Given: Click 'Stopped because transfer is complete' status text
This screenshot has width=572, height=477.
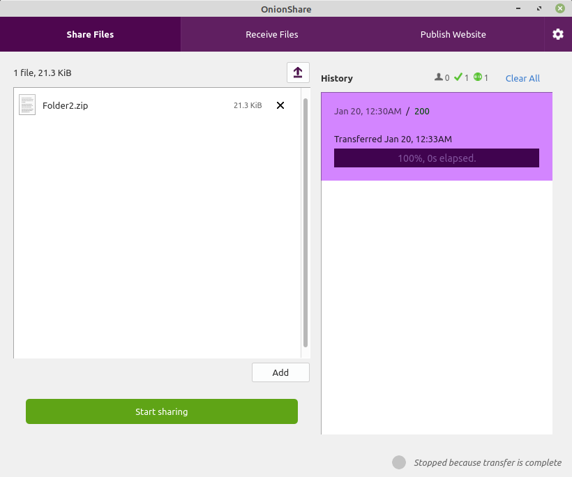Looking at the screenshot, I should pyautogui.click(x=488, y=462).
